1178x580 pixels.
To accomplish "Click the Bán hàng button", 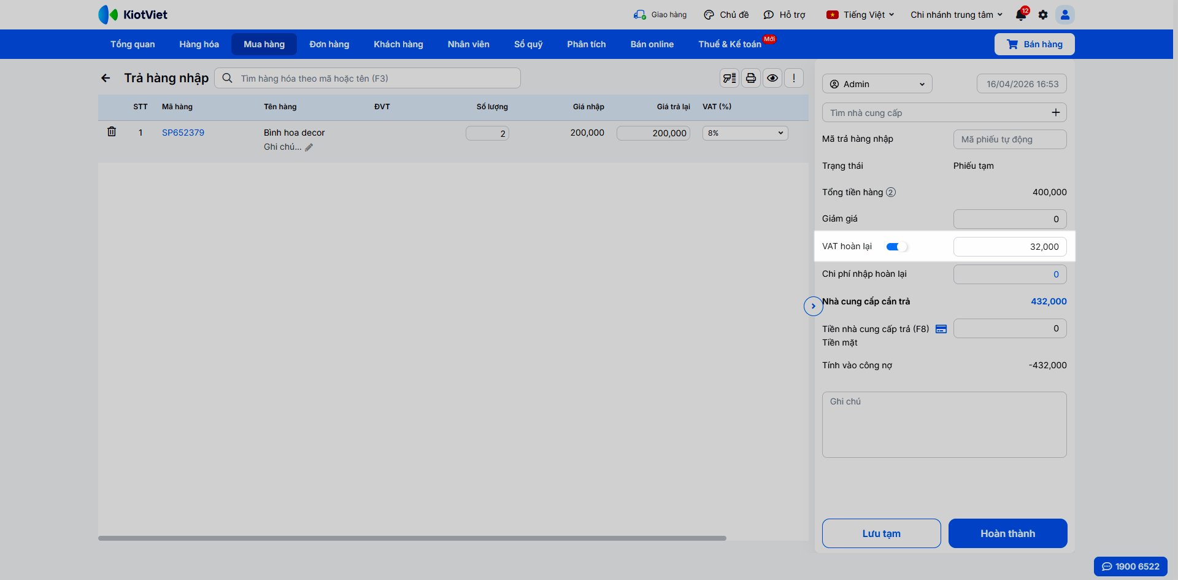I will pyautogui.click(x=1034, y=44).
